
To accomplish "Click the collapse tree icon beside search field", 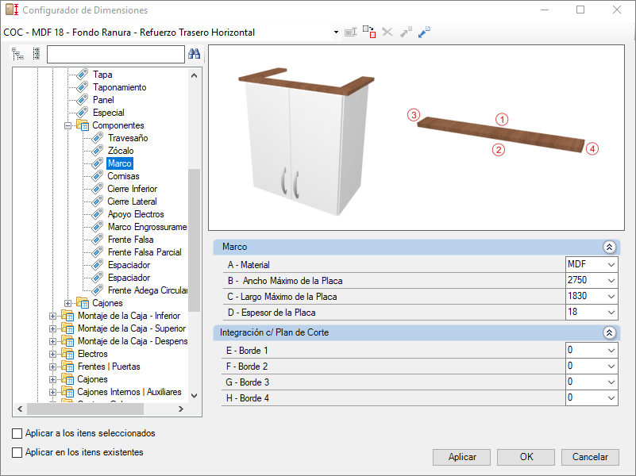I will [36, 54].
